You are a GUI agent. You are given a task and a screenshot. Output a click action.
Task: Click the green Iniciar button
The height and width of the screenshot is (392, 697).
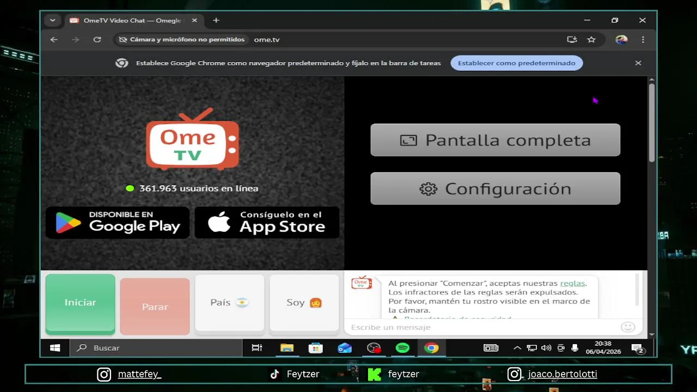[x=80, y=304]
